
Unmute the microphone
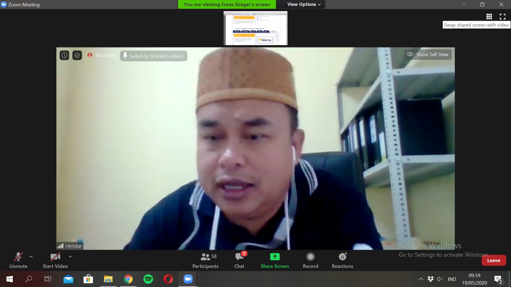18,260
